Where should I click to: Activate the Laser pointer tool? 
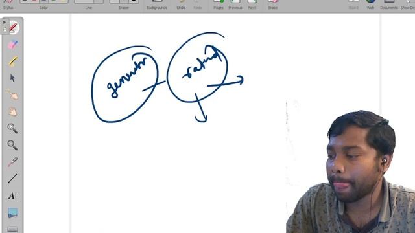tap(12, 162)
